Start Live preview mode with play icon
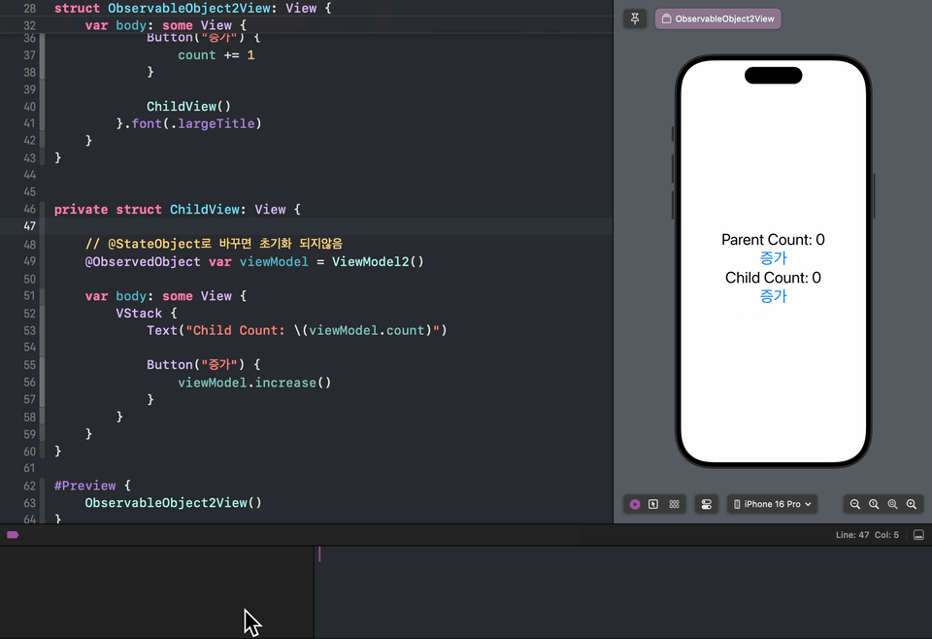 (635, 504)
